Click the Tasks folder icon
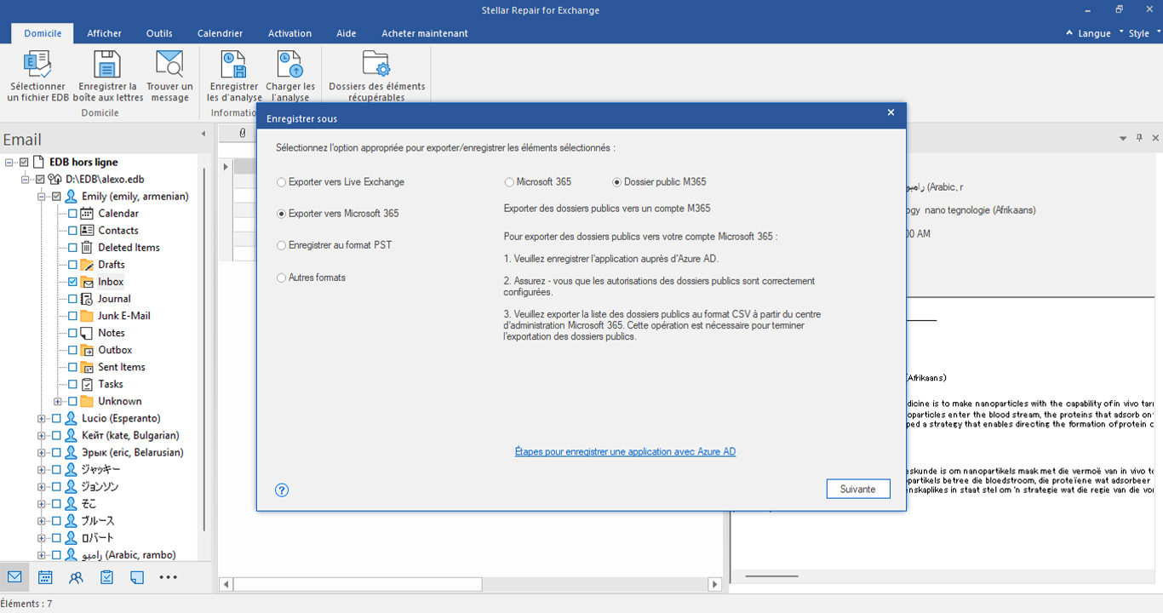The image size is (1163, 613). pos(87,383)
